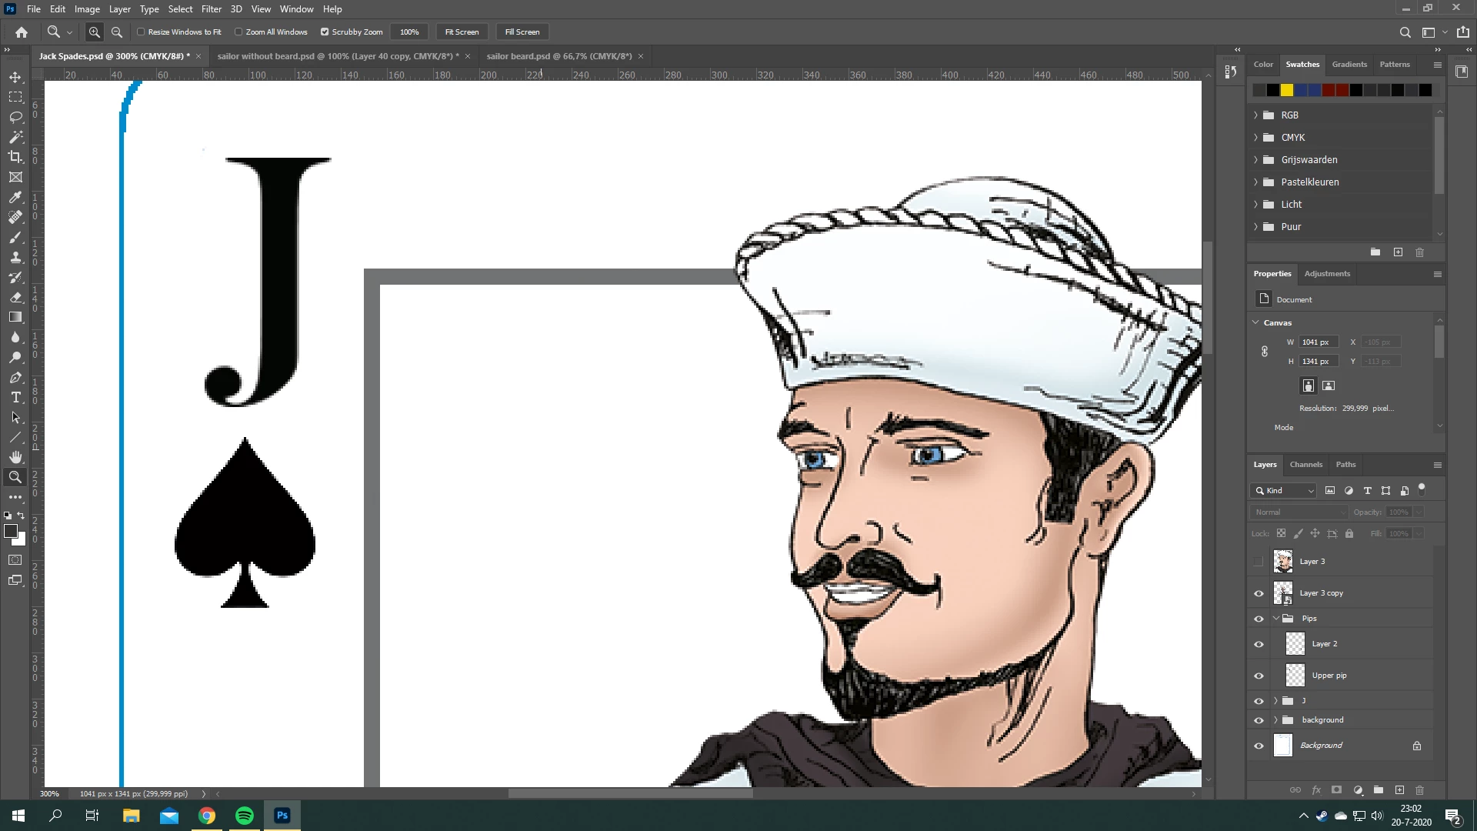This screenshot has height=831, width=1477.
Task: Switch to the Channels tab
Action: [x=1305, y=464]
